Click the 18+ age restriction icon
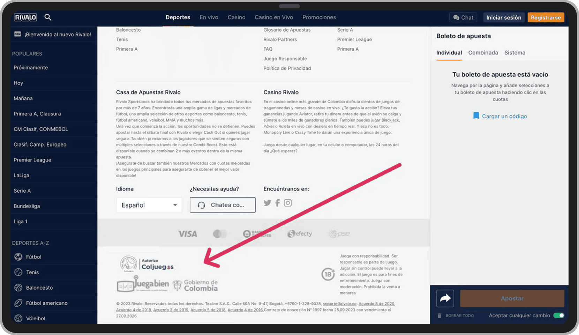Image resolution: width=579 pixels, height=335 pixels. coord(328,274)
